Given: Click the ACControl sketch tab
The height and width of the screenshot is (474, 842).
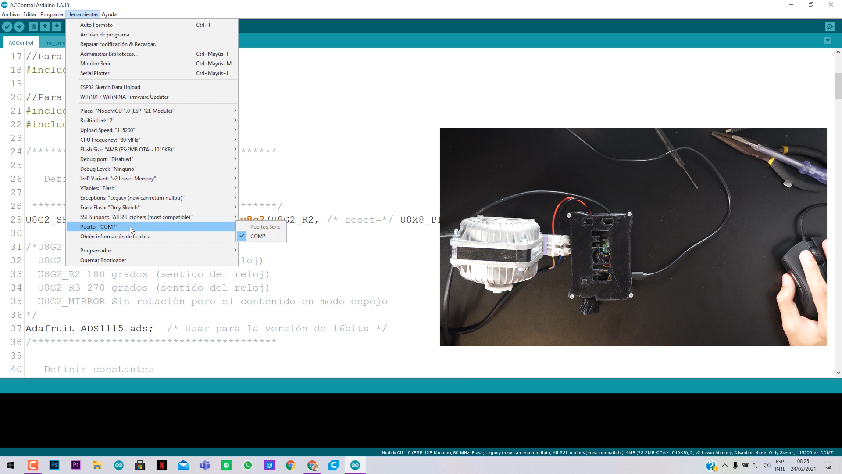Looking at the screenshot, I should [x=20, y=42].
